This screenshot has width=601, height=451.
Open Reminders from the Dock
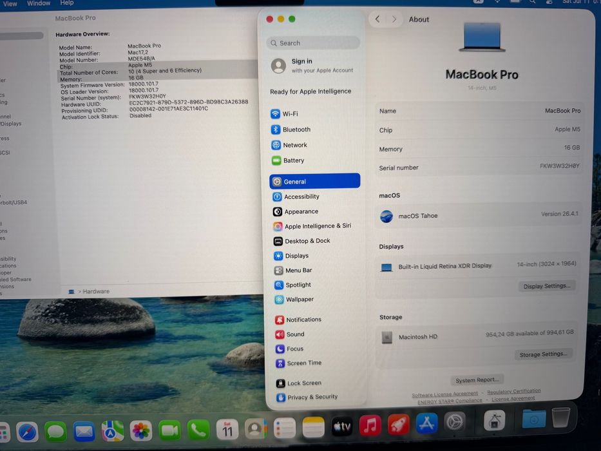point(285,428)
